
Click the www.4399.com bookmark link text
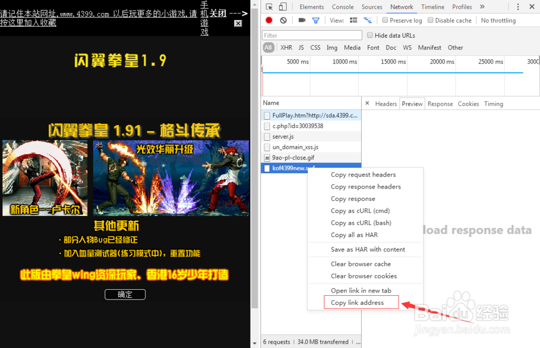(85, 14)
